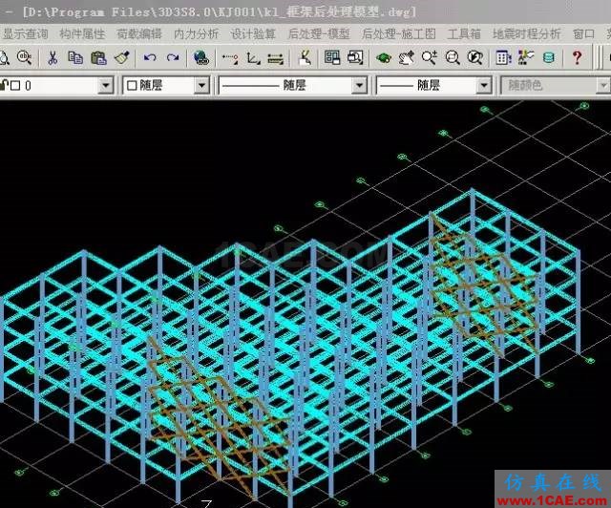Image resolution: width=611 pixels, height=508 pixels.
Task: Click the orange bracing in the upper-right frame
Action: [485, 285]
